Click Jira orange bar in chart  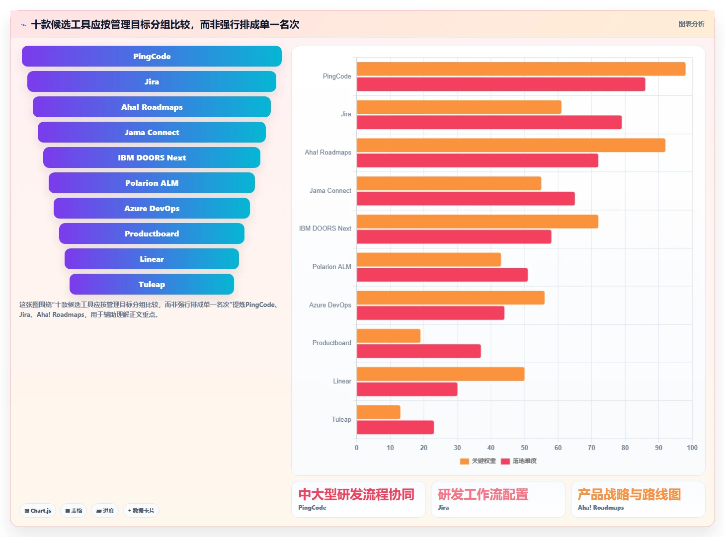[459, 107]
